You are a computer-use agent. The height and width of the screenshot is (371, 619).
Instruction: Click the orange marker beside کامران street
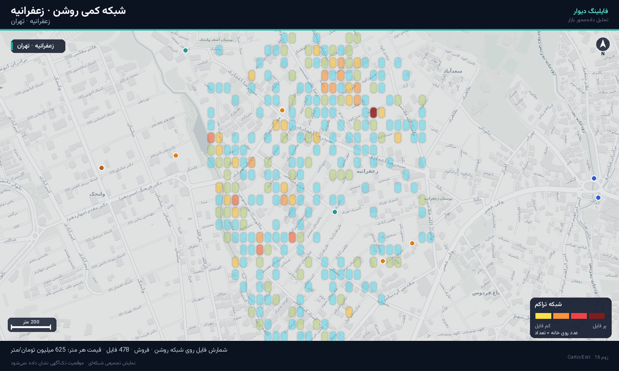(x=176, y=155)
